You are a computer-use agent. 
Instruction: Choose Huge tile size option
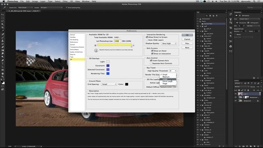(168, 83)
